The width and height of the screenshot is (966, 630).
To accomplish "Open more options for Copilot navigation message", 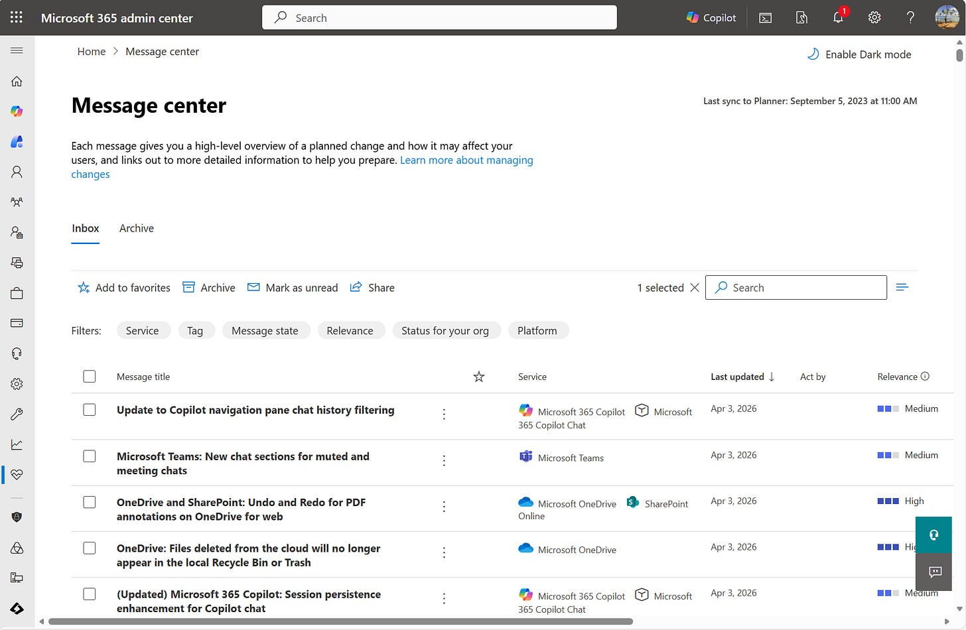I will [444, 414].
